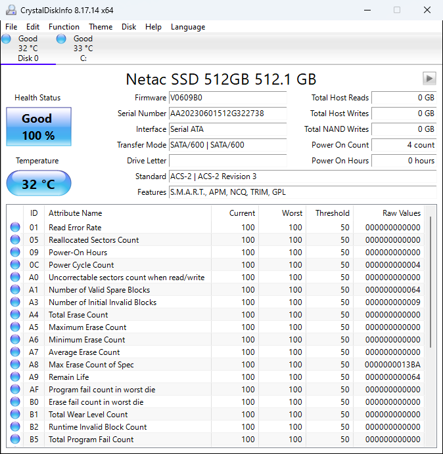
Task: Click the Good 100 % health status button
Action: (38, 126)
